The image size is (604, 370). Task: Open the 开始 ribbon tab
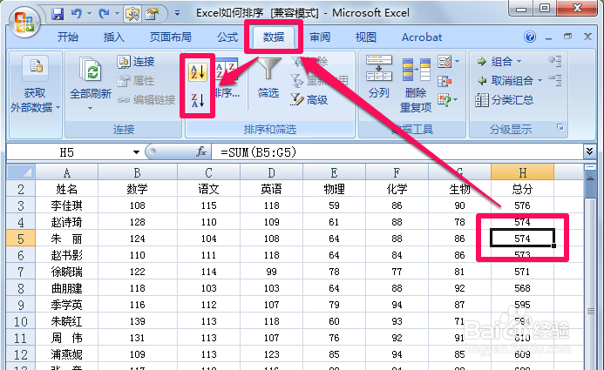pos(67,37)
